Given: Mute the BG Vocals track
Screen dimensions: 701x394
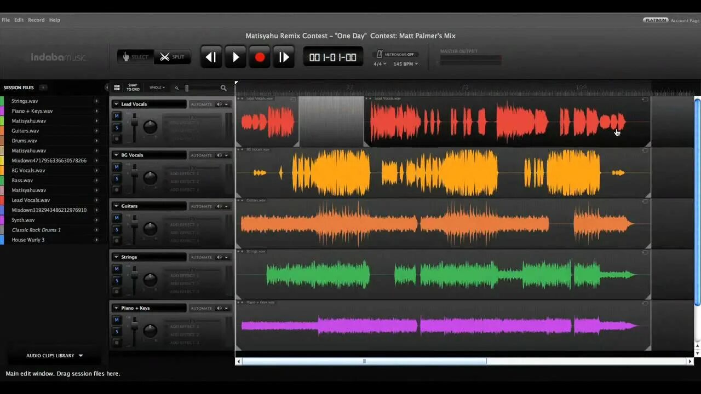Looking at the screenshot, I should pyautogui.click(x=117, y=167).
